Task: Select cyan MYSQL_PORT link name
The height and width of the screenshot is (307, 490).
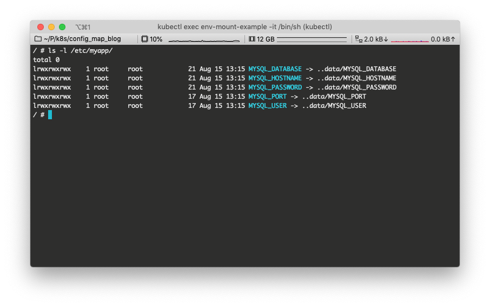Action: 268,96
